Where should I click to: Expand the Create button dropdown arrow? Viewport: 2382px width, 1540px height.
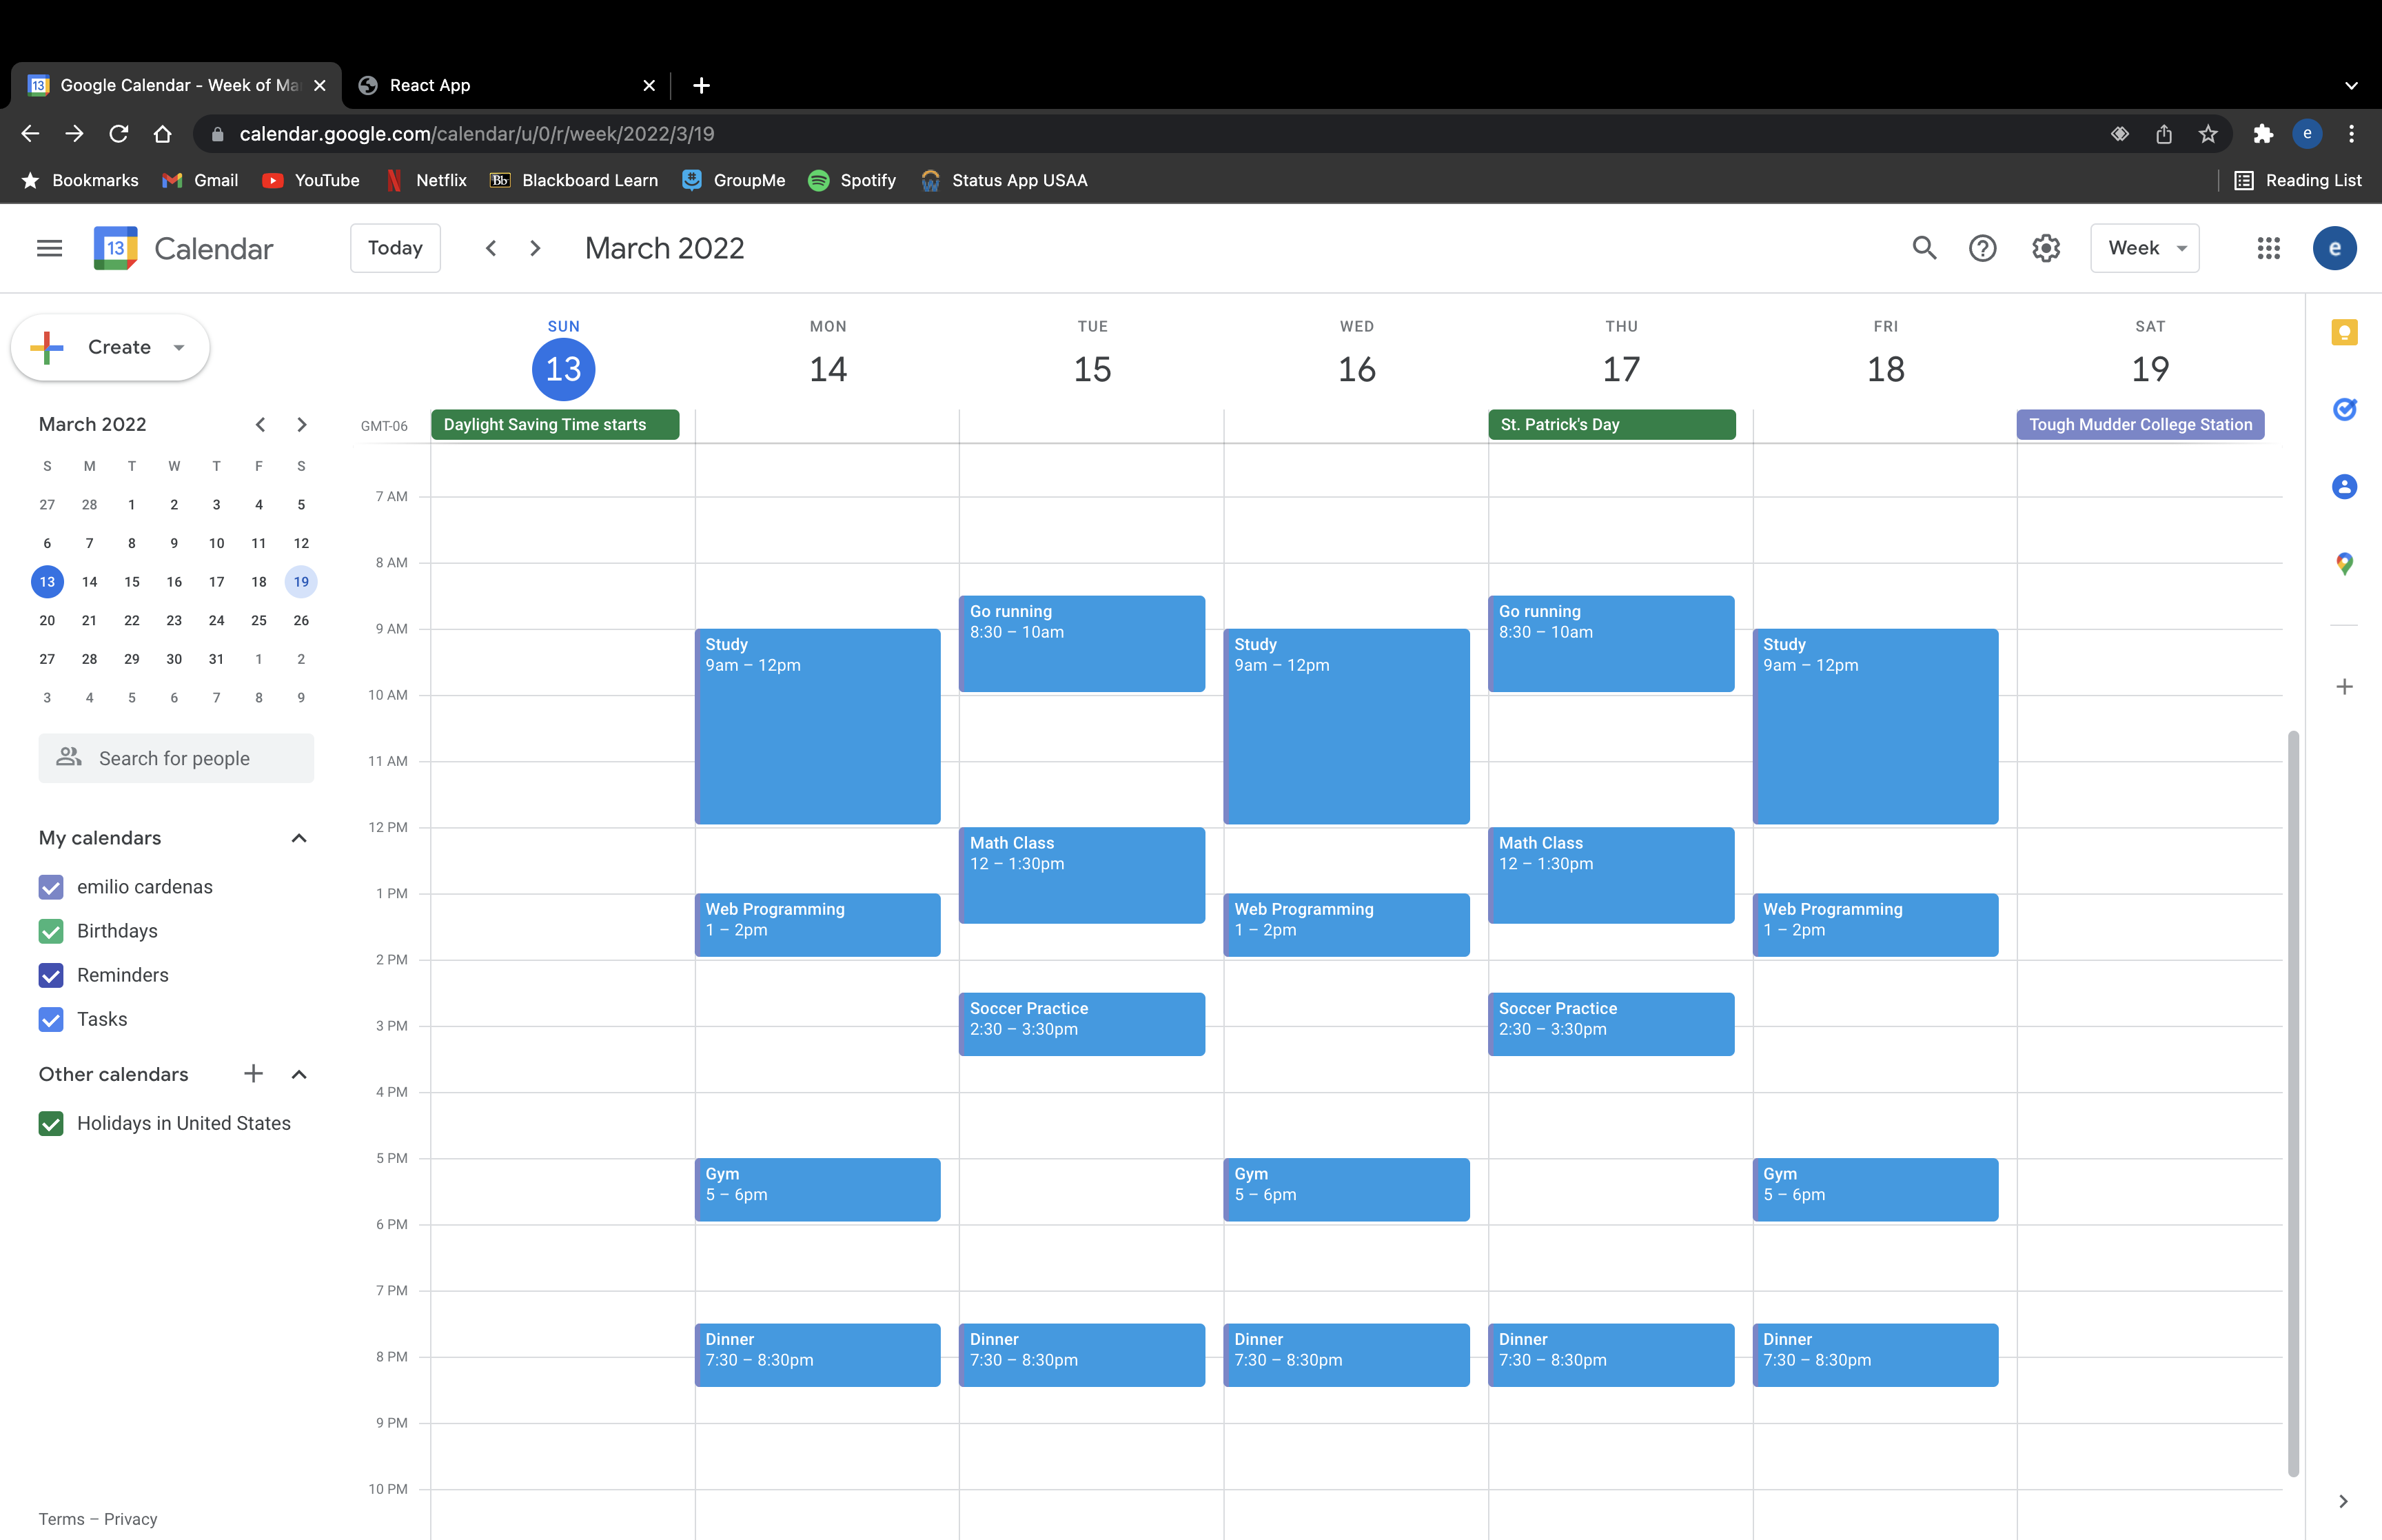(x=179, y=348)
